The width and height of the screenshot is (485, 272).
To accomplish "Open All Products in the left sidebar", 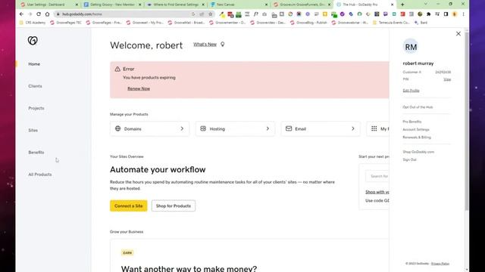I will click(40, 175).
